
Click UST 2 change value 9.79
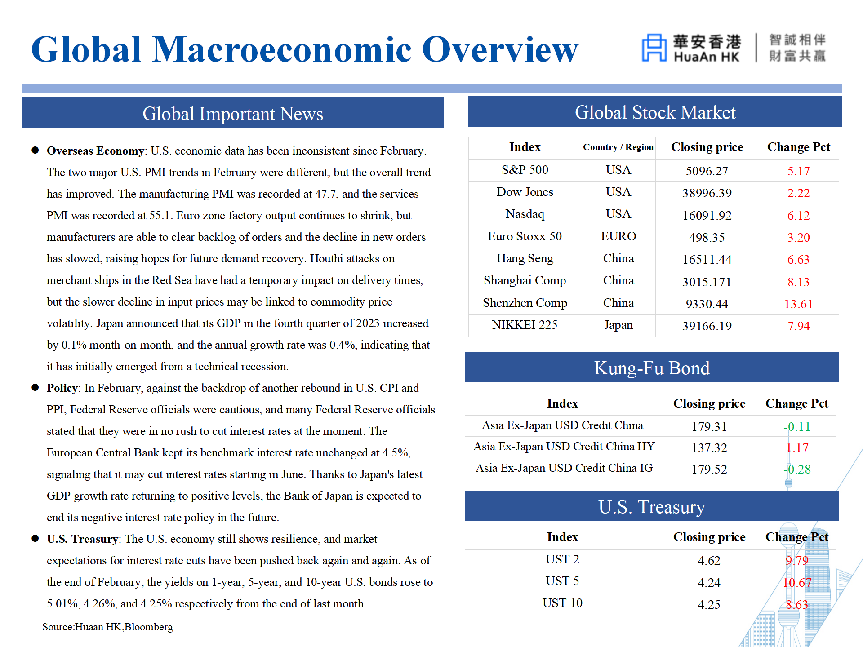point(797,560)
